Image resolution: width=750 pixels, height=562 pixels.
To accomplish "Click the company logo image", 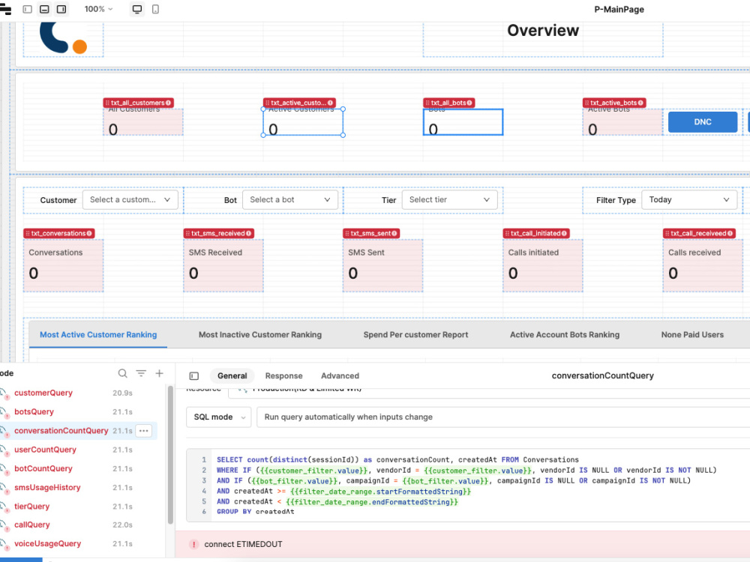I will click(x=63, y=37).
